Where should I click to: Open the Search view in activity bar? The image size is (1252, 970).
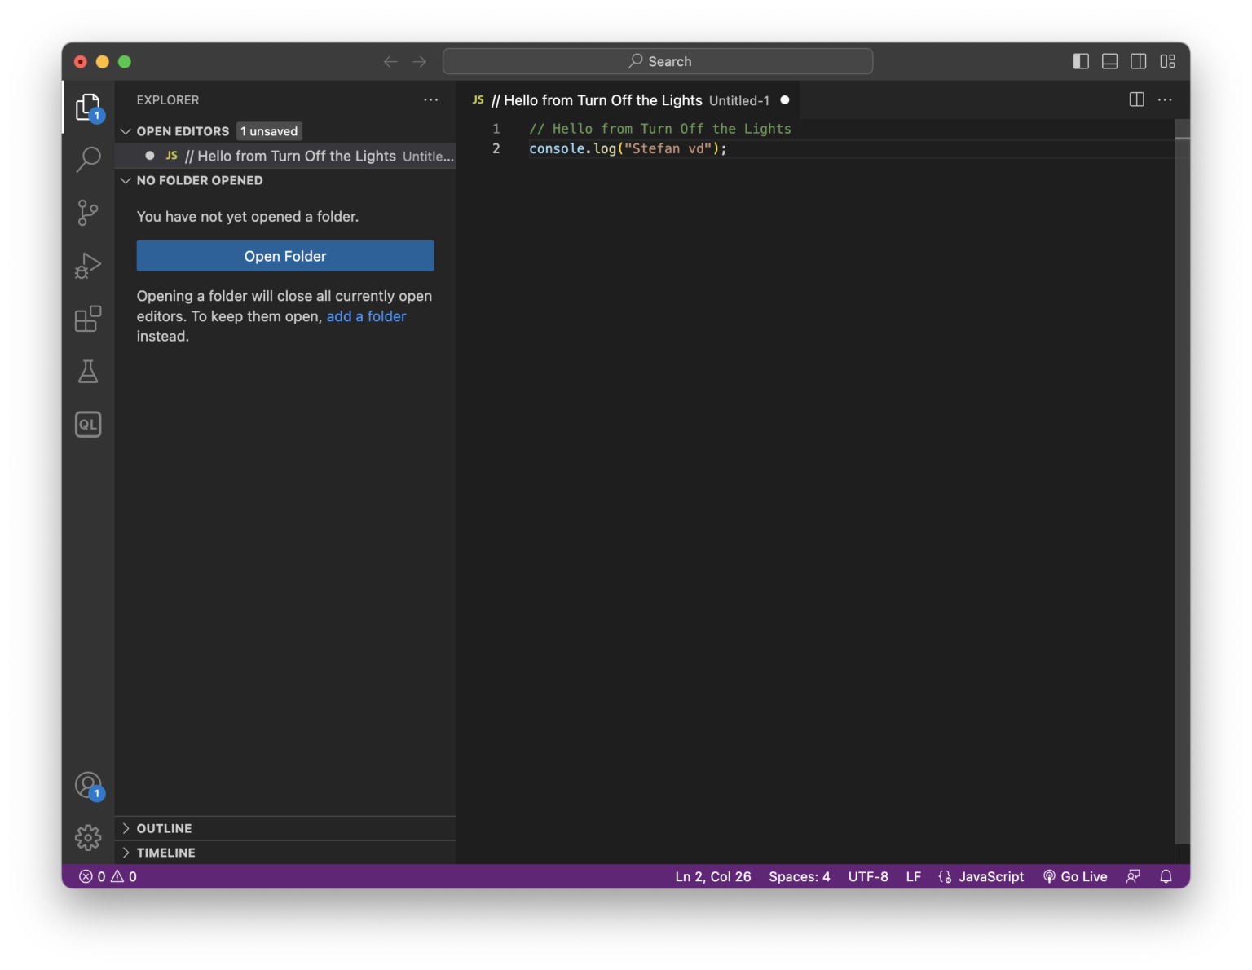(88, 159)
